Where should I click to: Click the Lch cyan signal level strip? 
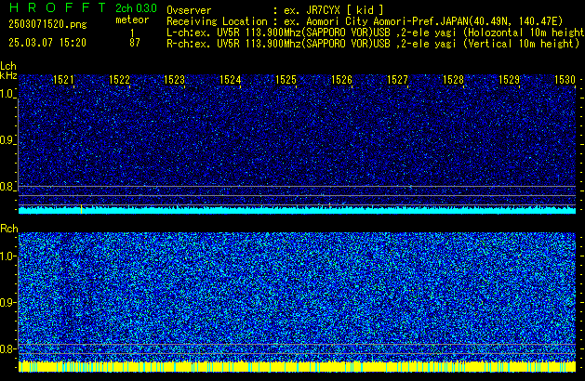point(297,210)
